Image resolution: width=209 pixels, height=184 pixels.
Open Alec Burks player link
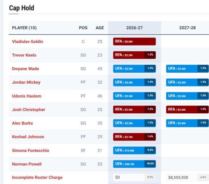pos(23,123)
